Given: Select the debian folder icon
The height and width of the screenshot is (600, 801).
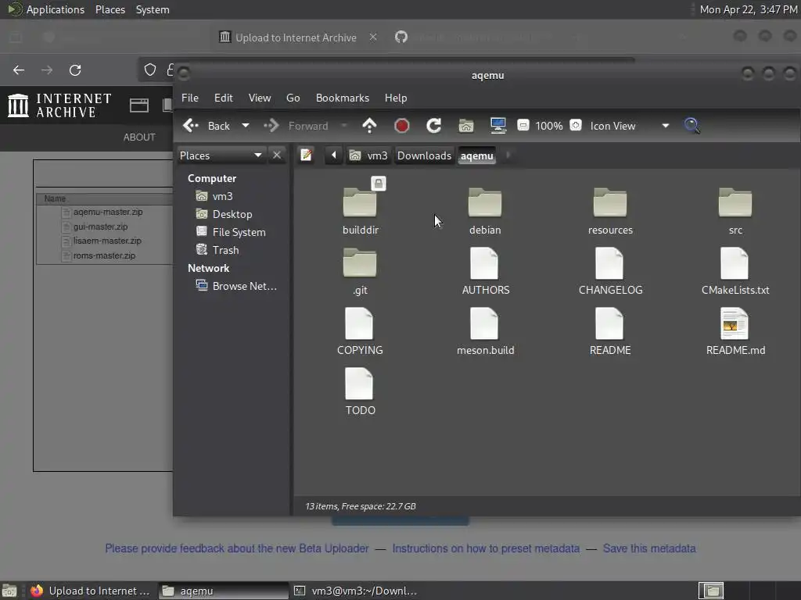Looking at the screenshot, I should (x=485, y=202).
